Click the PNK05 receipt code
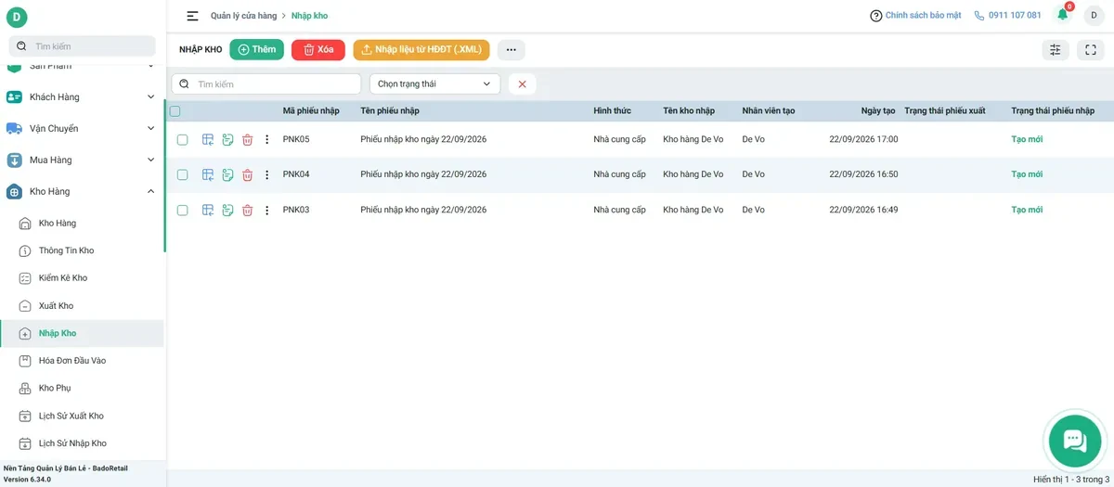The width and height of the screenshot is (1114, 487). [296, 140]
